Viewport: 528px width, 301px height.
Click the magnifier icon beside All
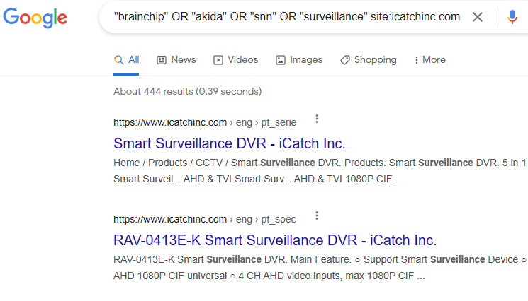118,60
